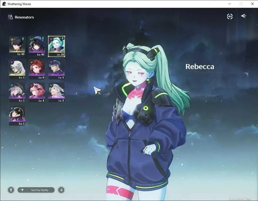Select the gray-haired hooded girl with glacio icon
Screen dimensions: 258x201
click(17, 93)
